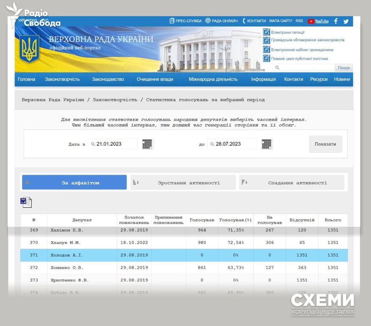The height and width of the screenshot is (326, 371).
Task: Open the Законотворчість menu
Action: (x=62, y=79)
